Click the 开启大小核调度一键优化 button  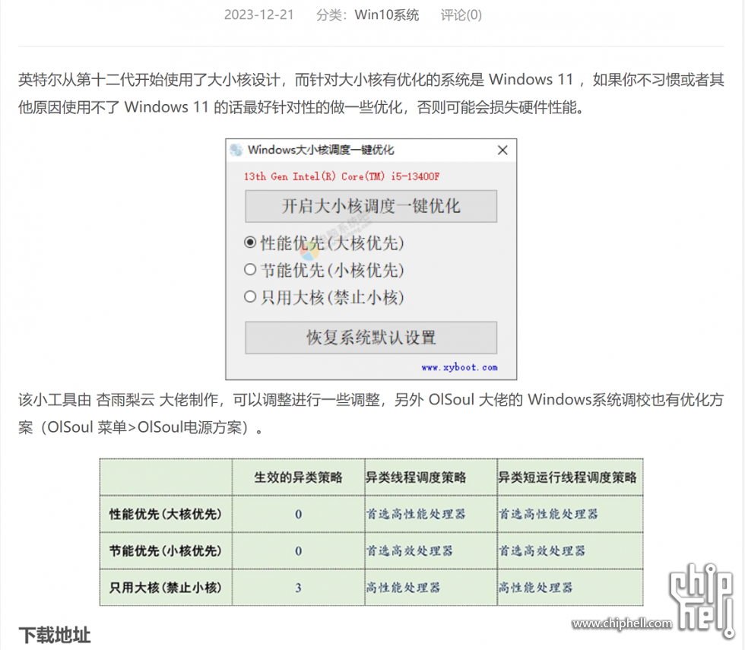click(371, 206)
